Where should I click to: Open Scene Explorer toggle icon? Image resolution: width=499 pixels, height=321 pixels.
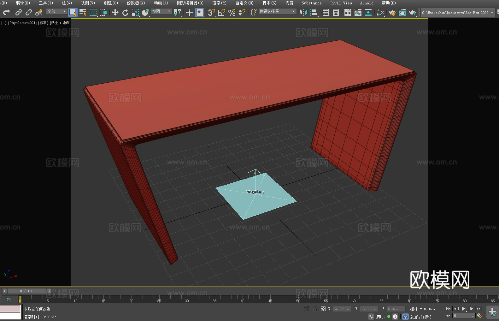326,12
